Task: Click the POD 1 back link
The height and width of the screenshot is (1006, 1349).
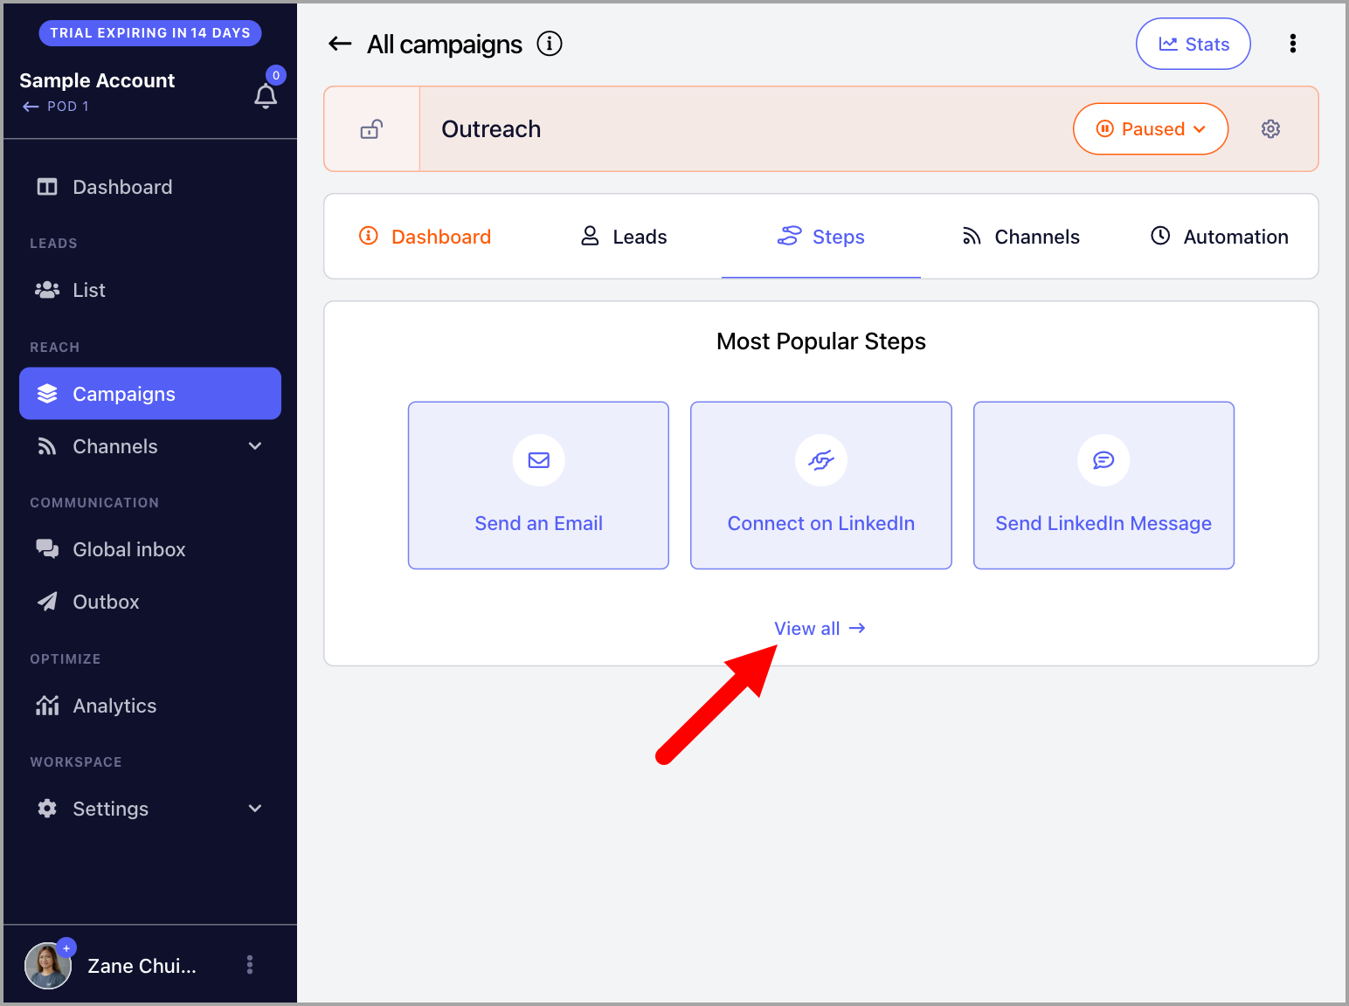Action: (x=56, y=107)
